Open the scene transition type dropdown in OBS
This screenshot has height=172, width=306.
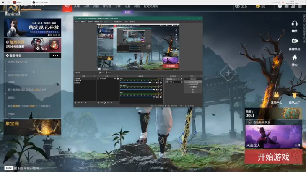[x=173, y=79]
